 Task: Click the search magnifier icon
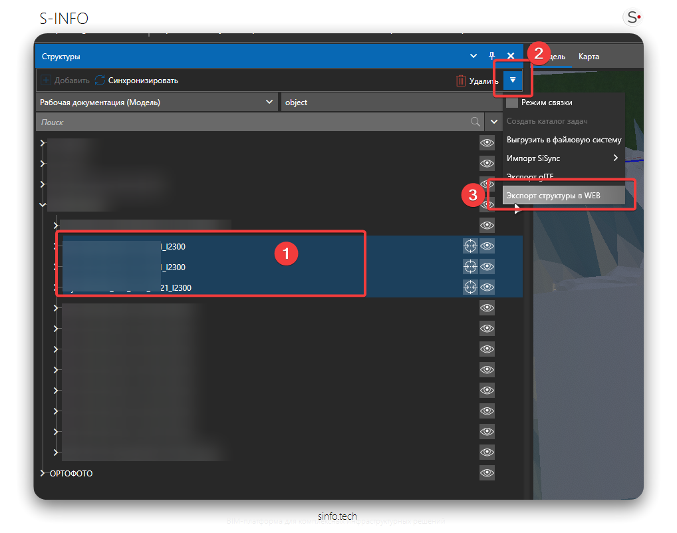coord(475,122)
